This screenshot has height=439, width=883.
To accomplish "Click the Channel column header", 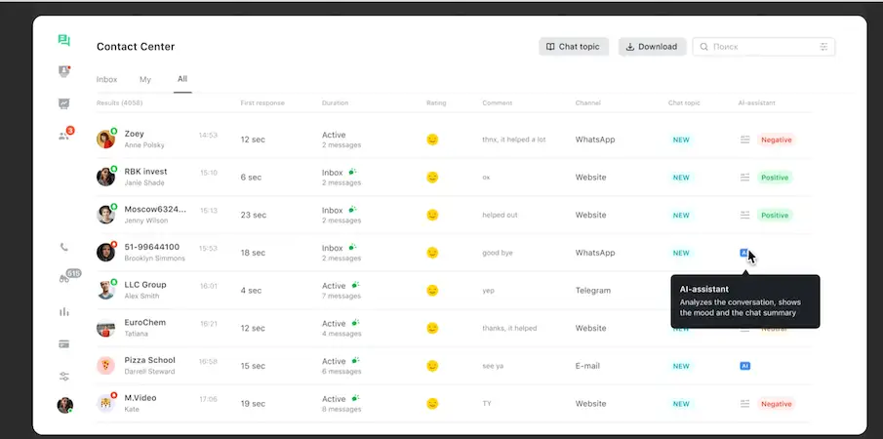I will point(588,103).
